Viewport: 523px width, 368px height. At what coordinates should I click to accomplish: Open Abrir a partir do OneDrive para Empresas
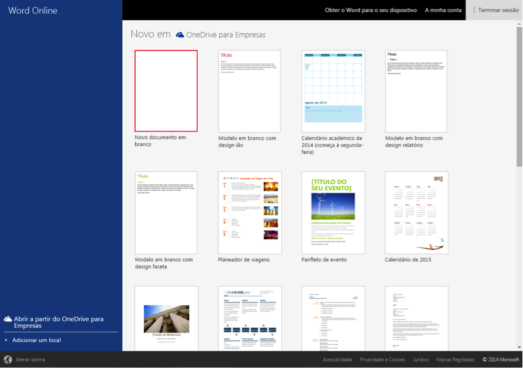[58, 322]
